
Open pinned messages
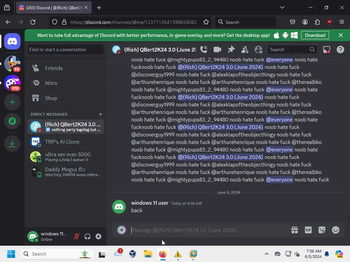coord(231,49)
